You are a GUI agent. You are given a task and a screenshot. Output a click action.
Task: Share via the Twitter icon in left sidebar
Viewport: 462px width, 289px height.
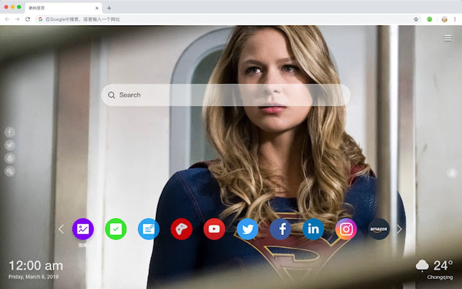point(10,145)
